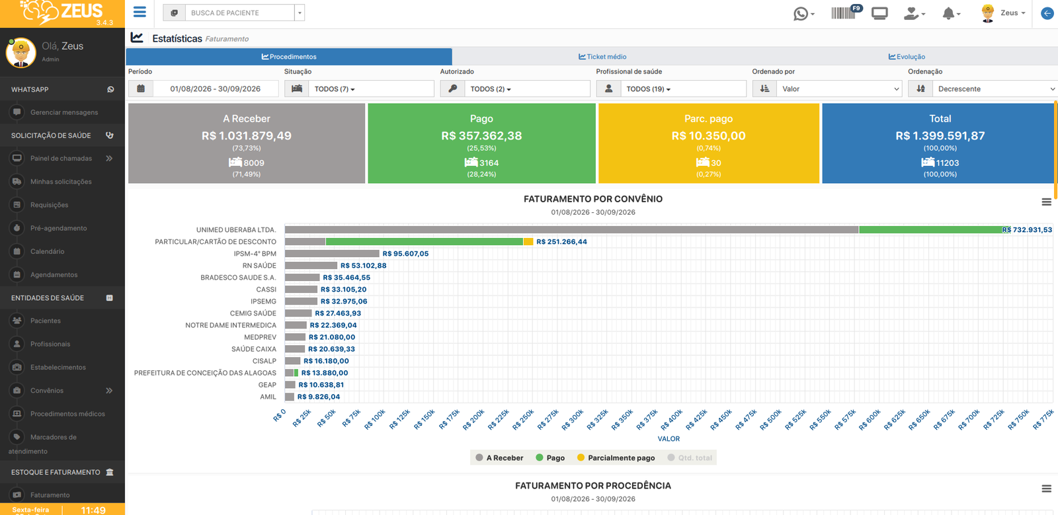Expand the Convênios submenu
Screen dimensions: 1058x515
tap(109, 391)
